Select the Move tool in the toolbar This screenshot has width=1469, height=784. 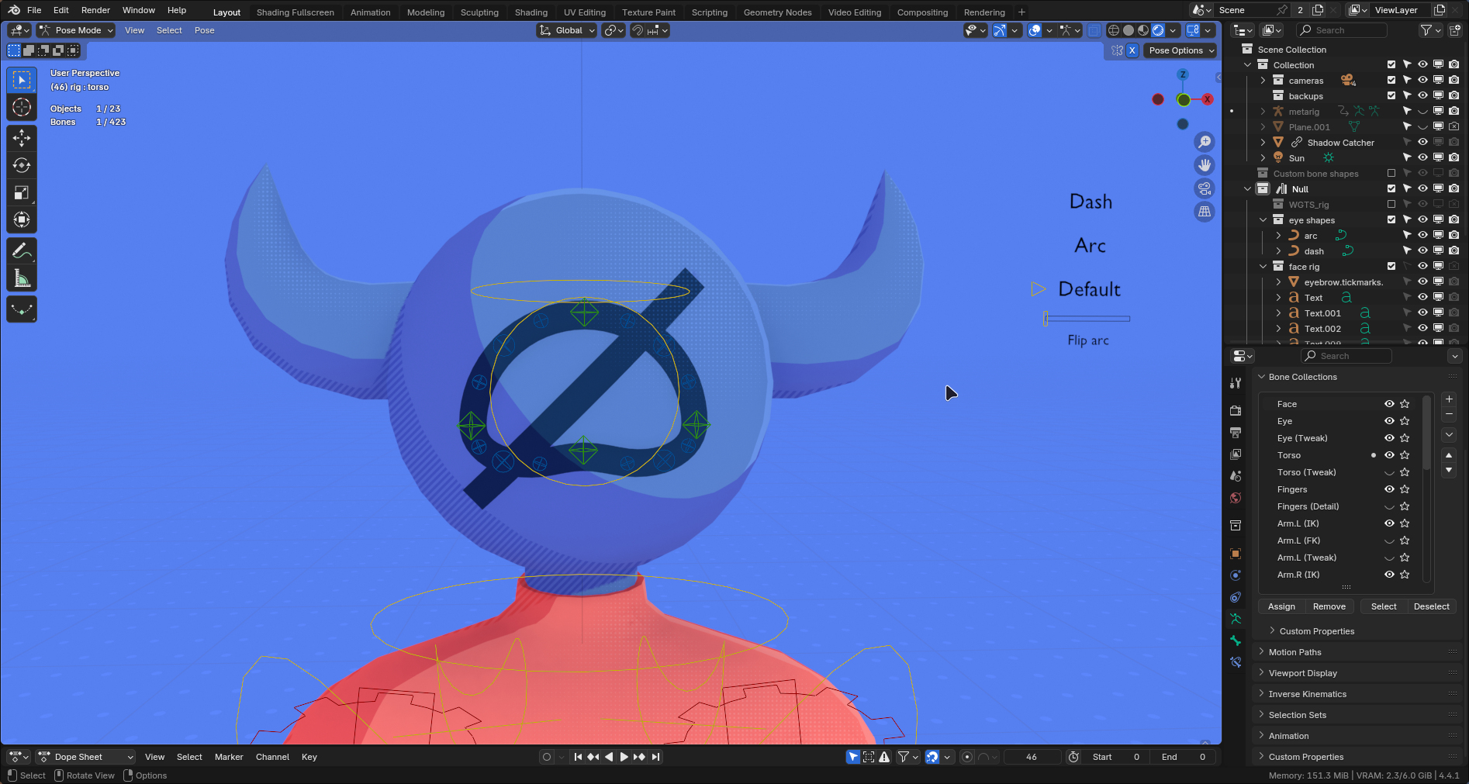22,138
